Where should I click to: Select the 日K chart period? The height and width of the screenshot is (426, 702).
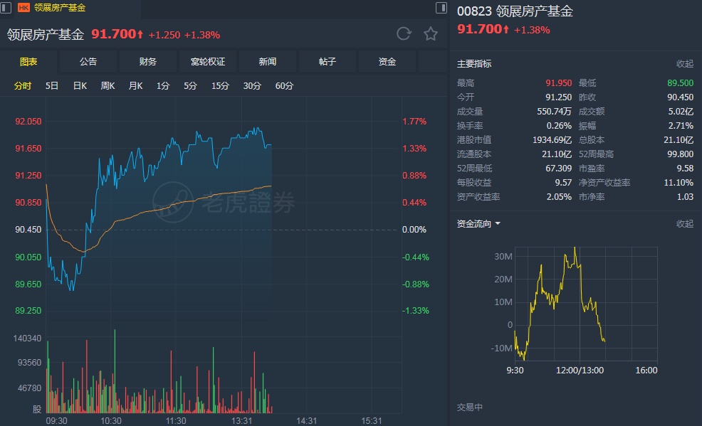pos(80,86)
